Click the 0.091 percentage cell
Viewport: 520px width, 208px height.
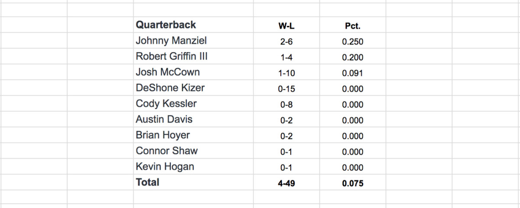[352, 73]
